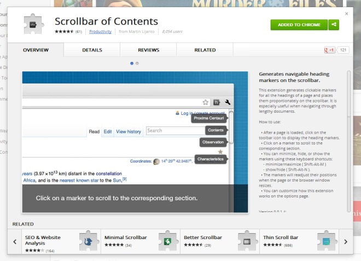Click the Added to Chrome button
This screenshot has height=261, width=361.
click(299, 25)
